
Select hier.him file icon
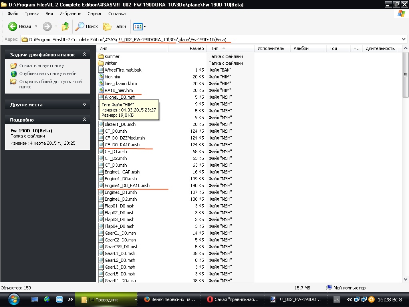[x=101, y=77]
